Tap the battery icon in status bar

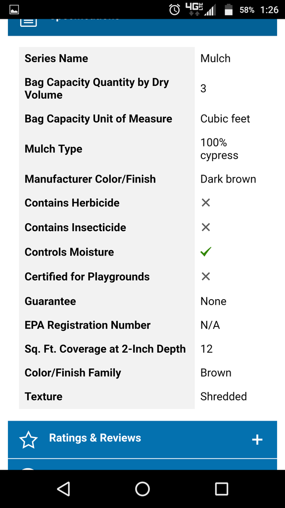click(x=229, y=10)
